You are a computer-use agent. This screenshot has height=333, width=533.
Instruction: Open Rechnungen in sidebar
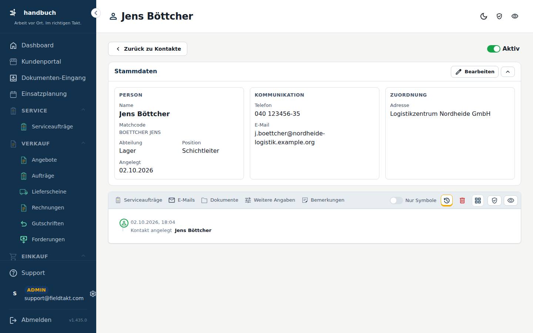pyautogui.click(x=48, y=208)
